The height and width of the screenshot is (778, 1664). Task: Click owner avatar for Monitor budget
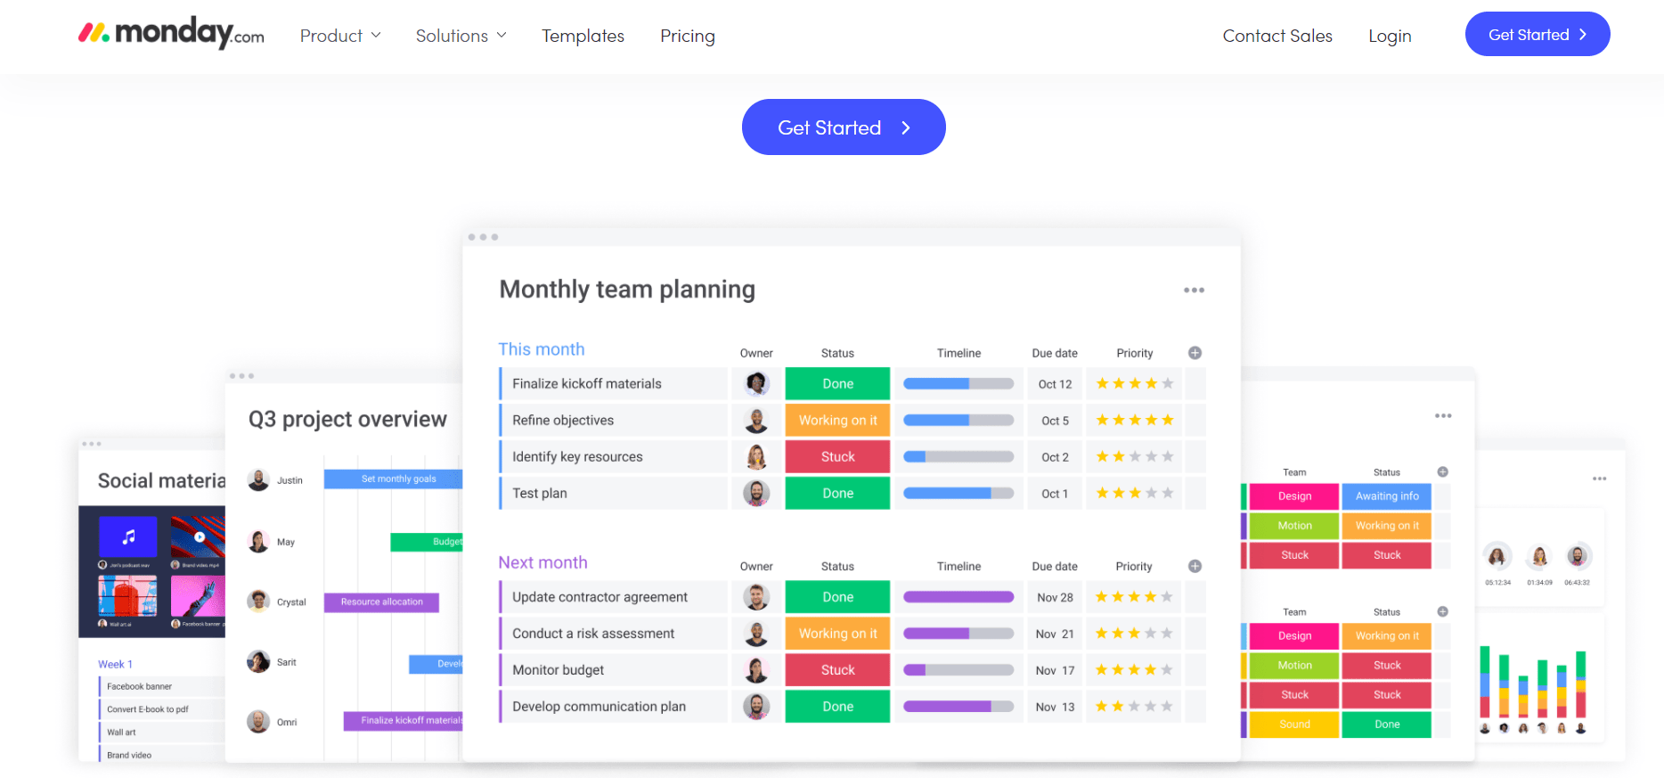[x=756, y=670]
